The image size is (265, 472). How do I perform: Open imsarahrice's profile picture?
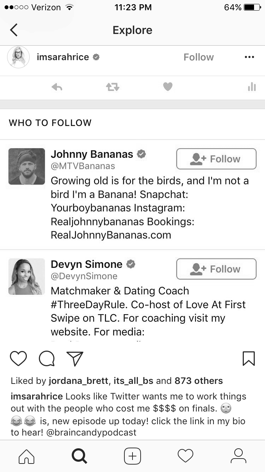click(18, 57)
